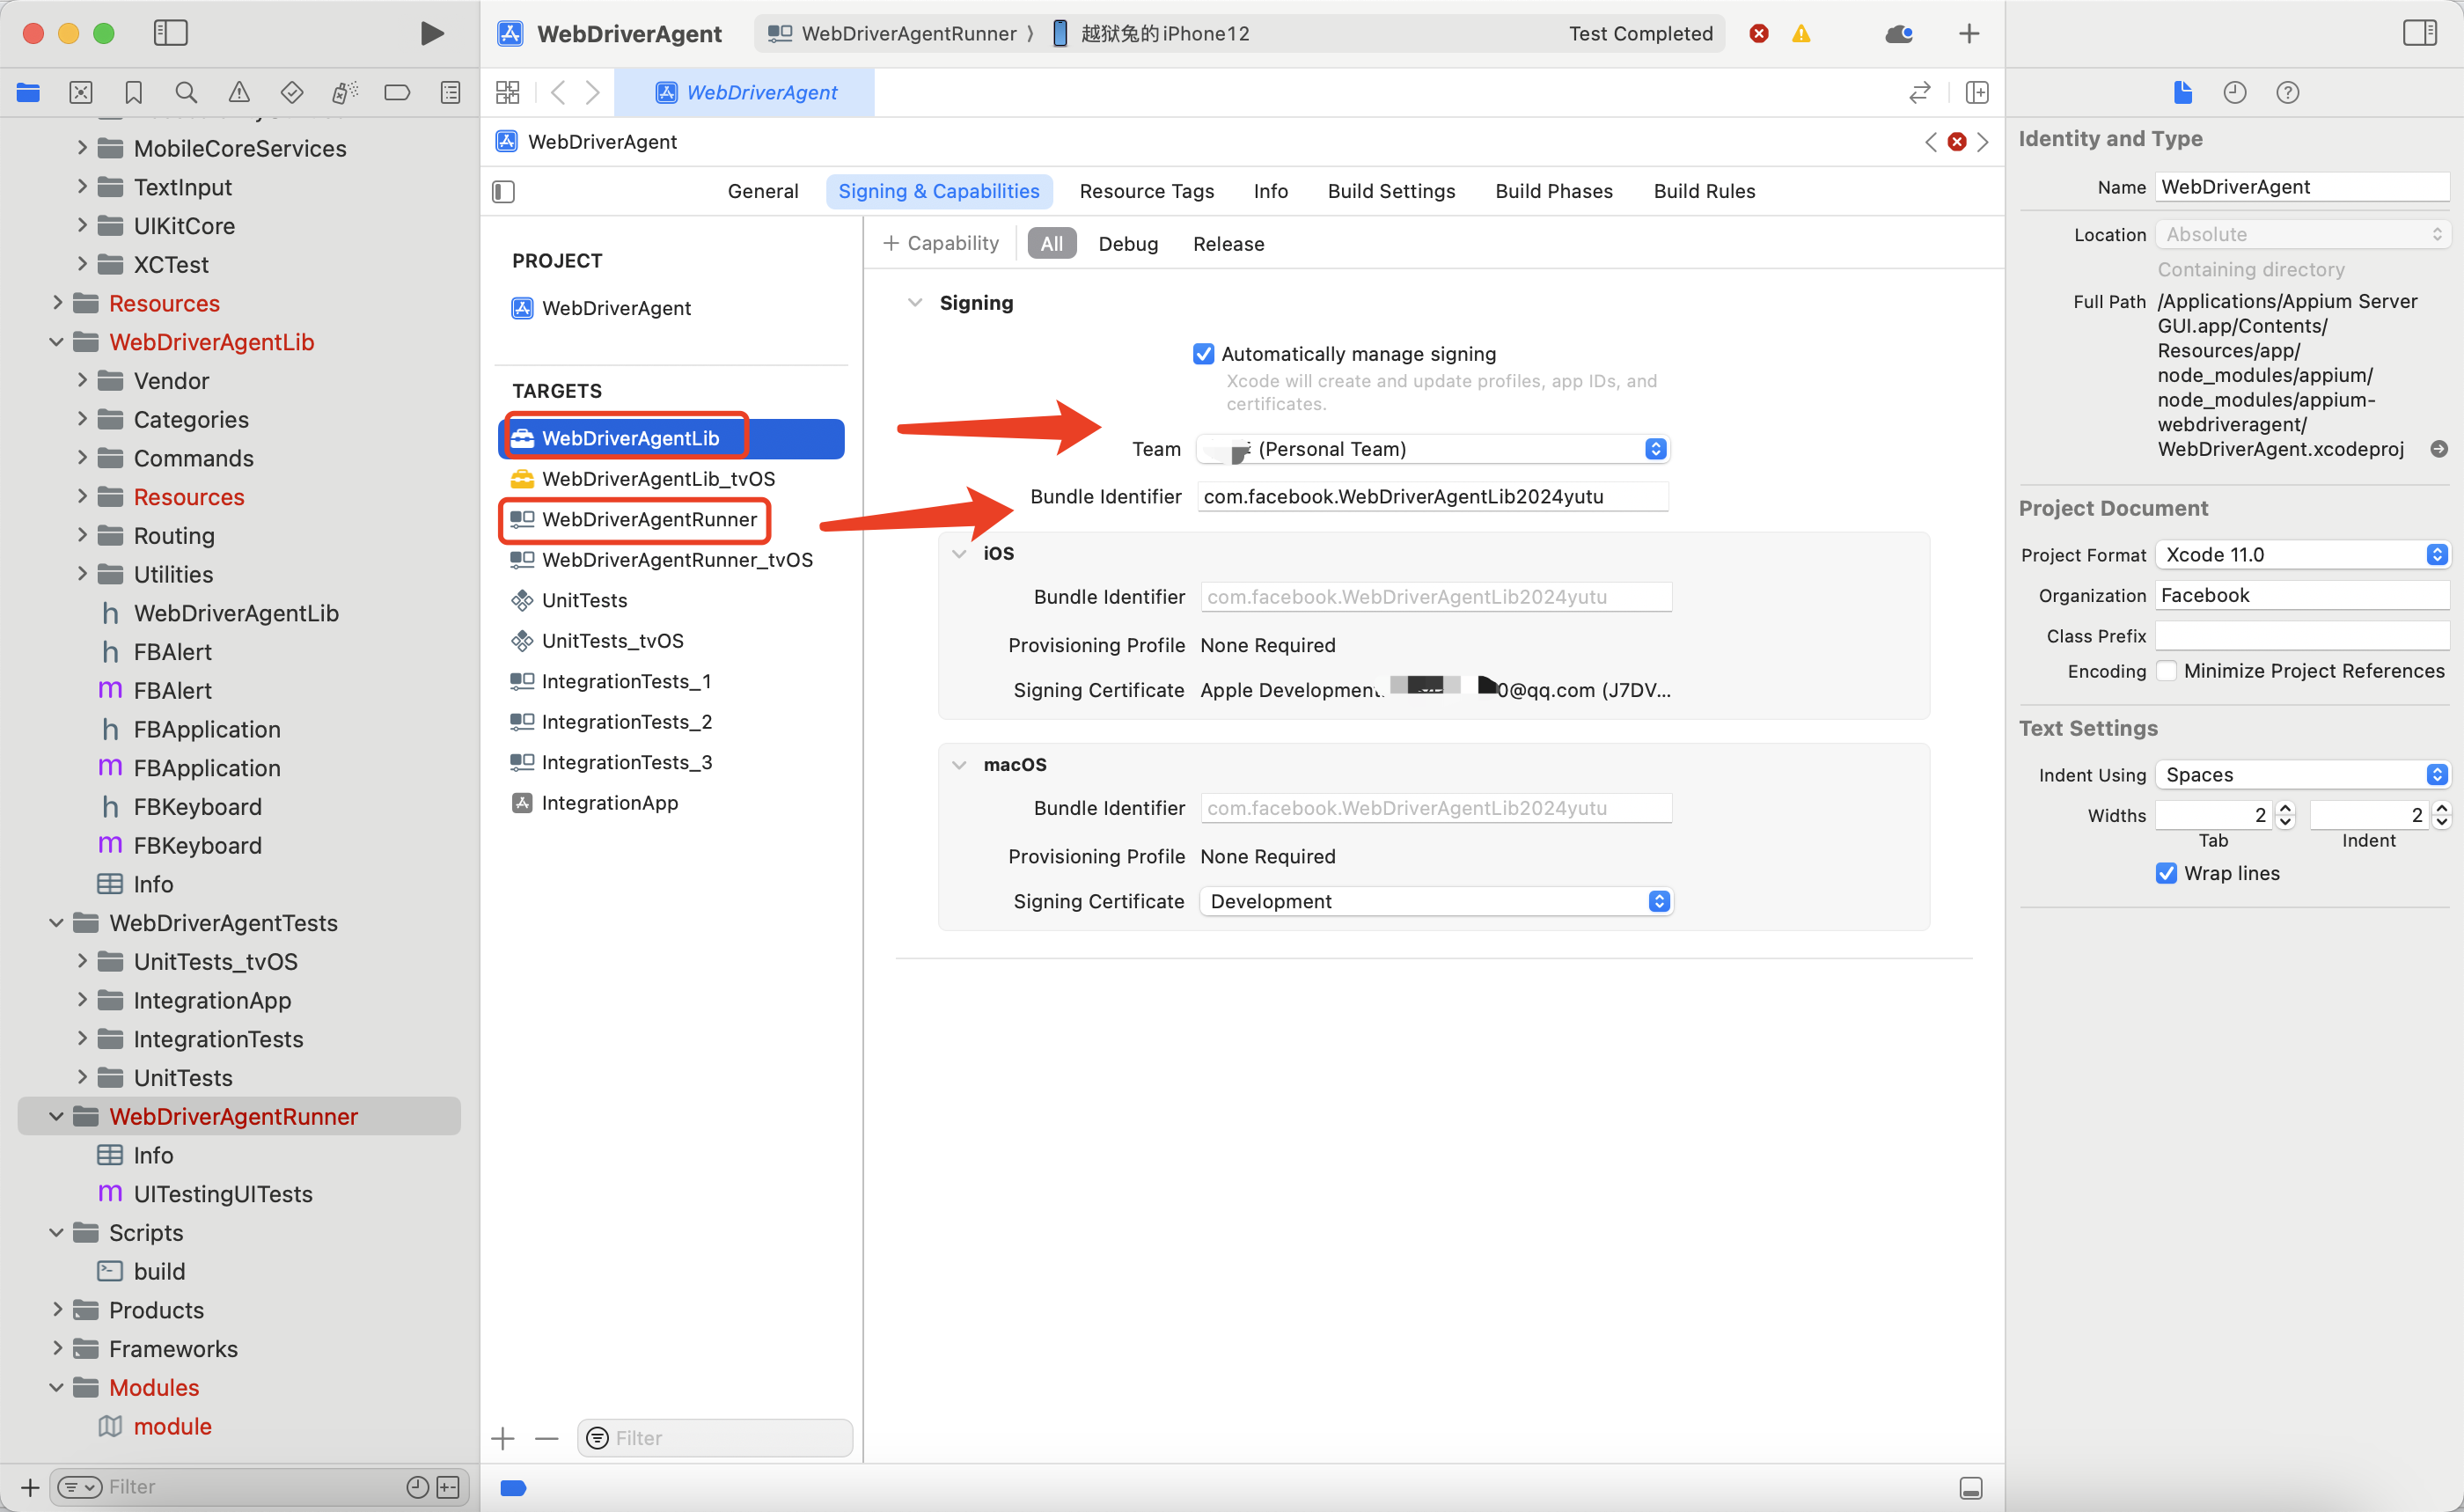Open Project Format Xcode 11.0 dropdown
The height and width of the screenshot is (1512, 2464).
(2303, 554)
